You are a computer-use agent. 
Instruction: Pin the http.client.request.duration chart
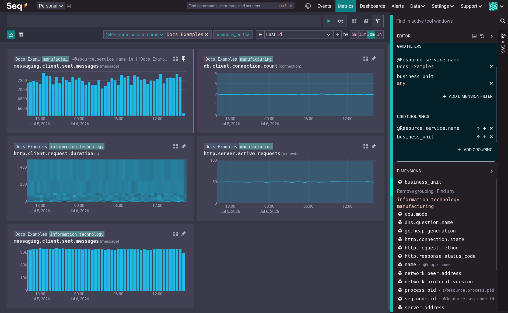coord(184,146)
